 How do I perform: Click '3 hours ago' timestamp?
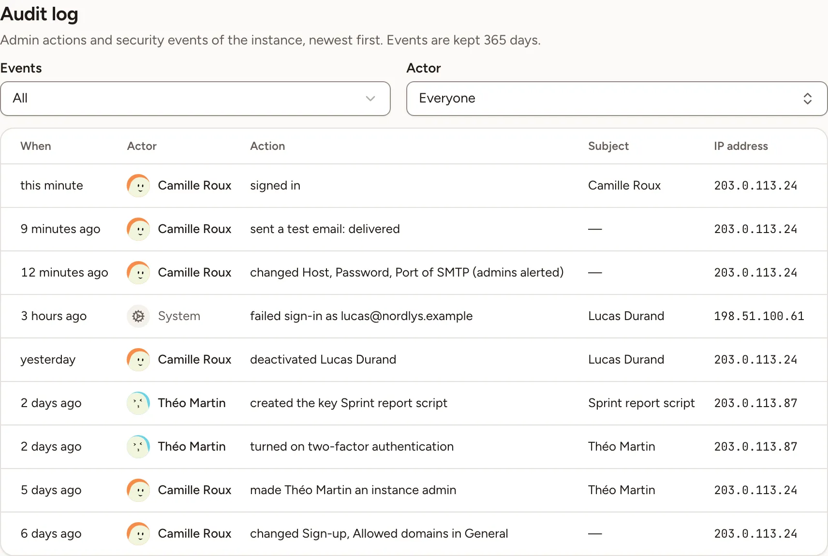point(54,316)
